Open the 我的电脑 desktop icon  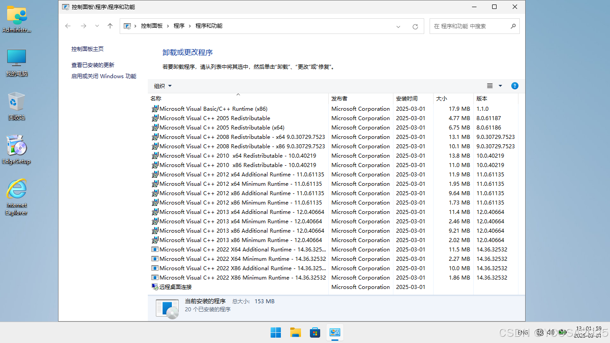[x=17, y=63]
